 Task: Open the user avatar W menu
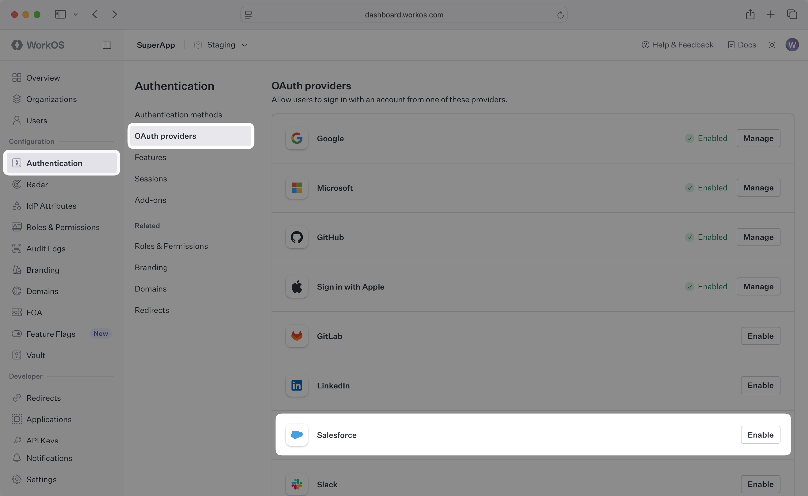tap(792, 45)
